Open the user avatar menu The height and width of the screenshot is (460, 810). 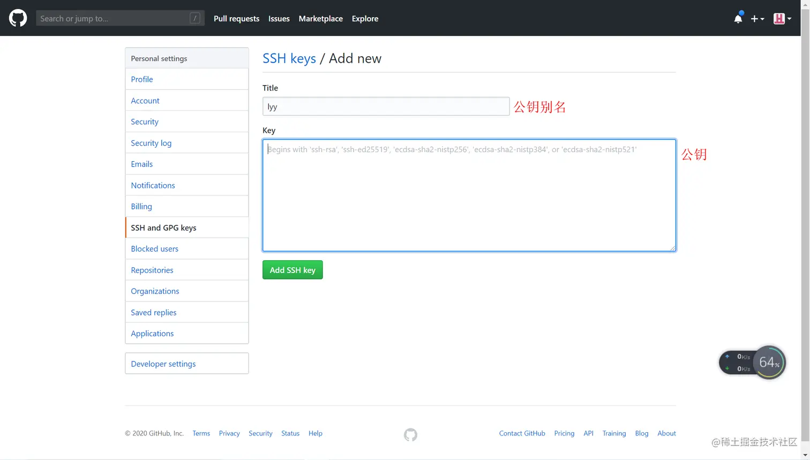pyautogui.click(x=782, y=19)
